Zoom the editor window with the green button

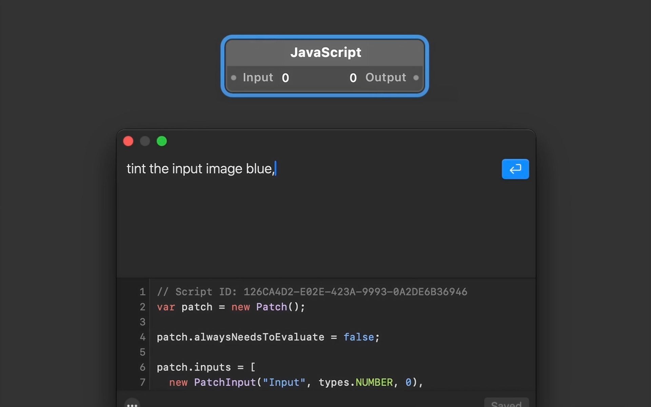(x=162, y=141)
